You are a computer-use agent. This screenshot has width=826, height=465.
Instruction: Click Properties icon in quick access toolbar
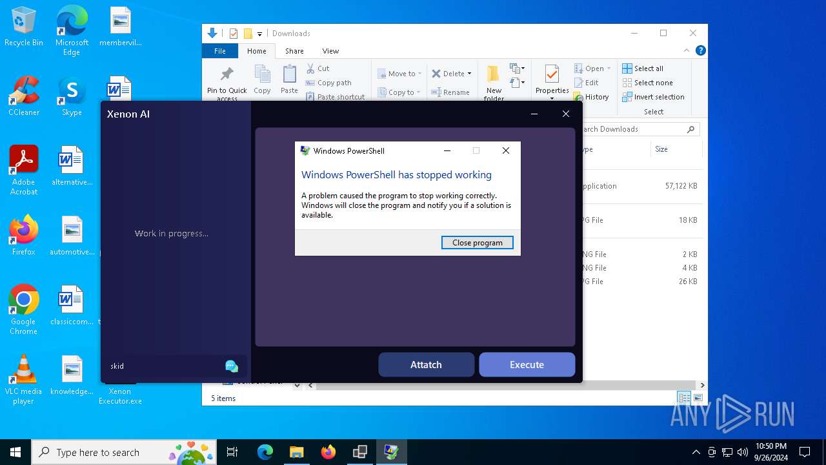tap(233, 34)
